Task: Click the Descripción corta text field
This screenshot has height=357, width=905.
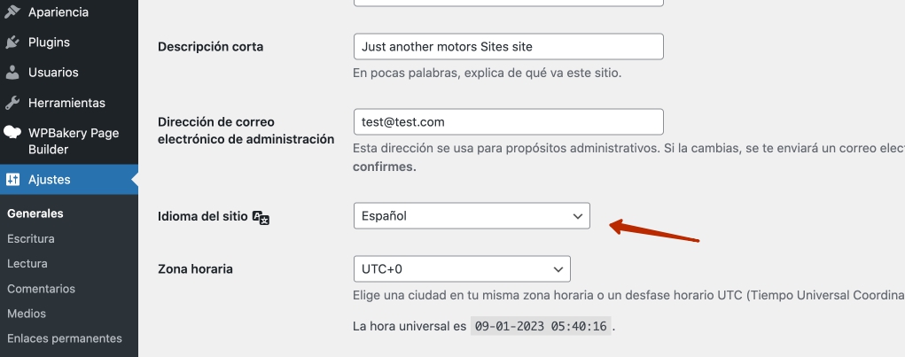Action: [x=508, y=46]
